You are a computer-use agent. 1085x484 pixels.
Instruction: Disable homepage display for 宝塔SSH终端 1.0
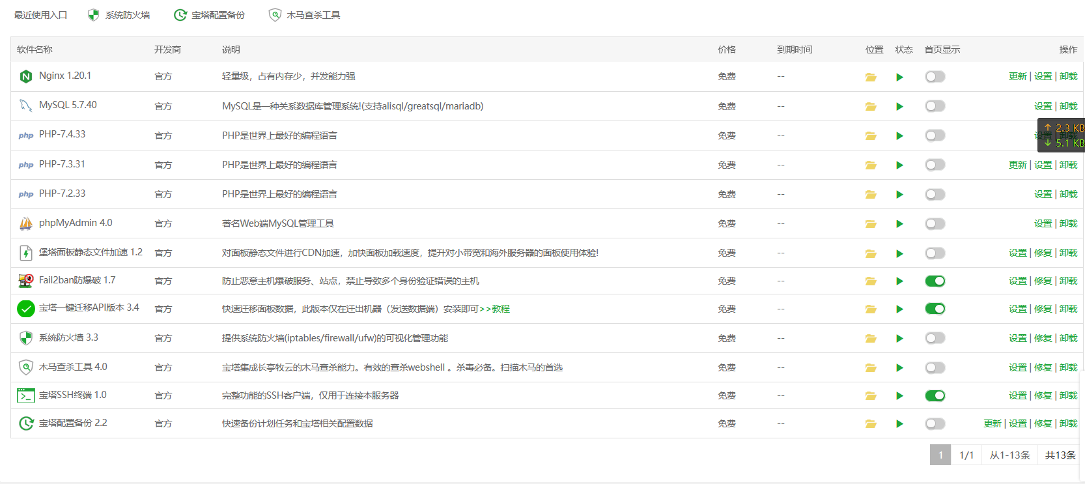(935, 395)
